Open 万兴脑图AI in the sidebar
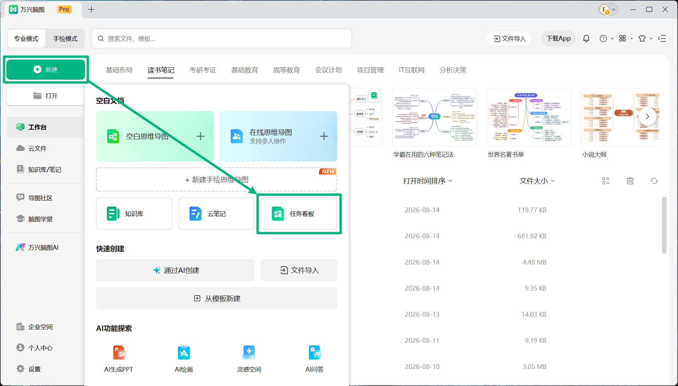The height and width of the screenshot is (386, 678). [45, 247]
